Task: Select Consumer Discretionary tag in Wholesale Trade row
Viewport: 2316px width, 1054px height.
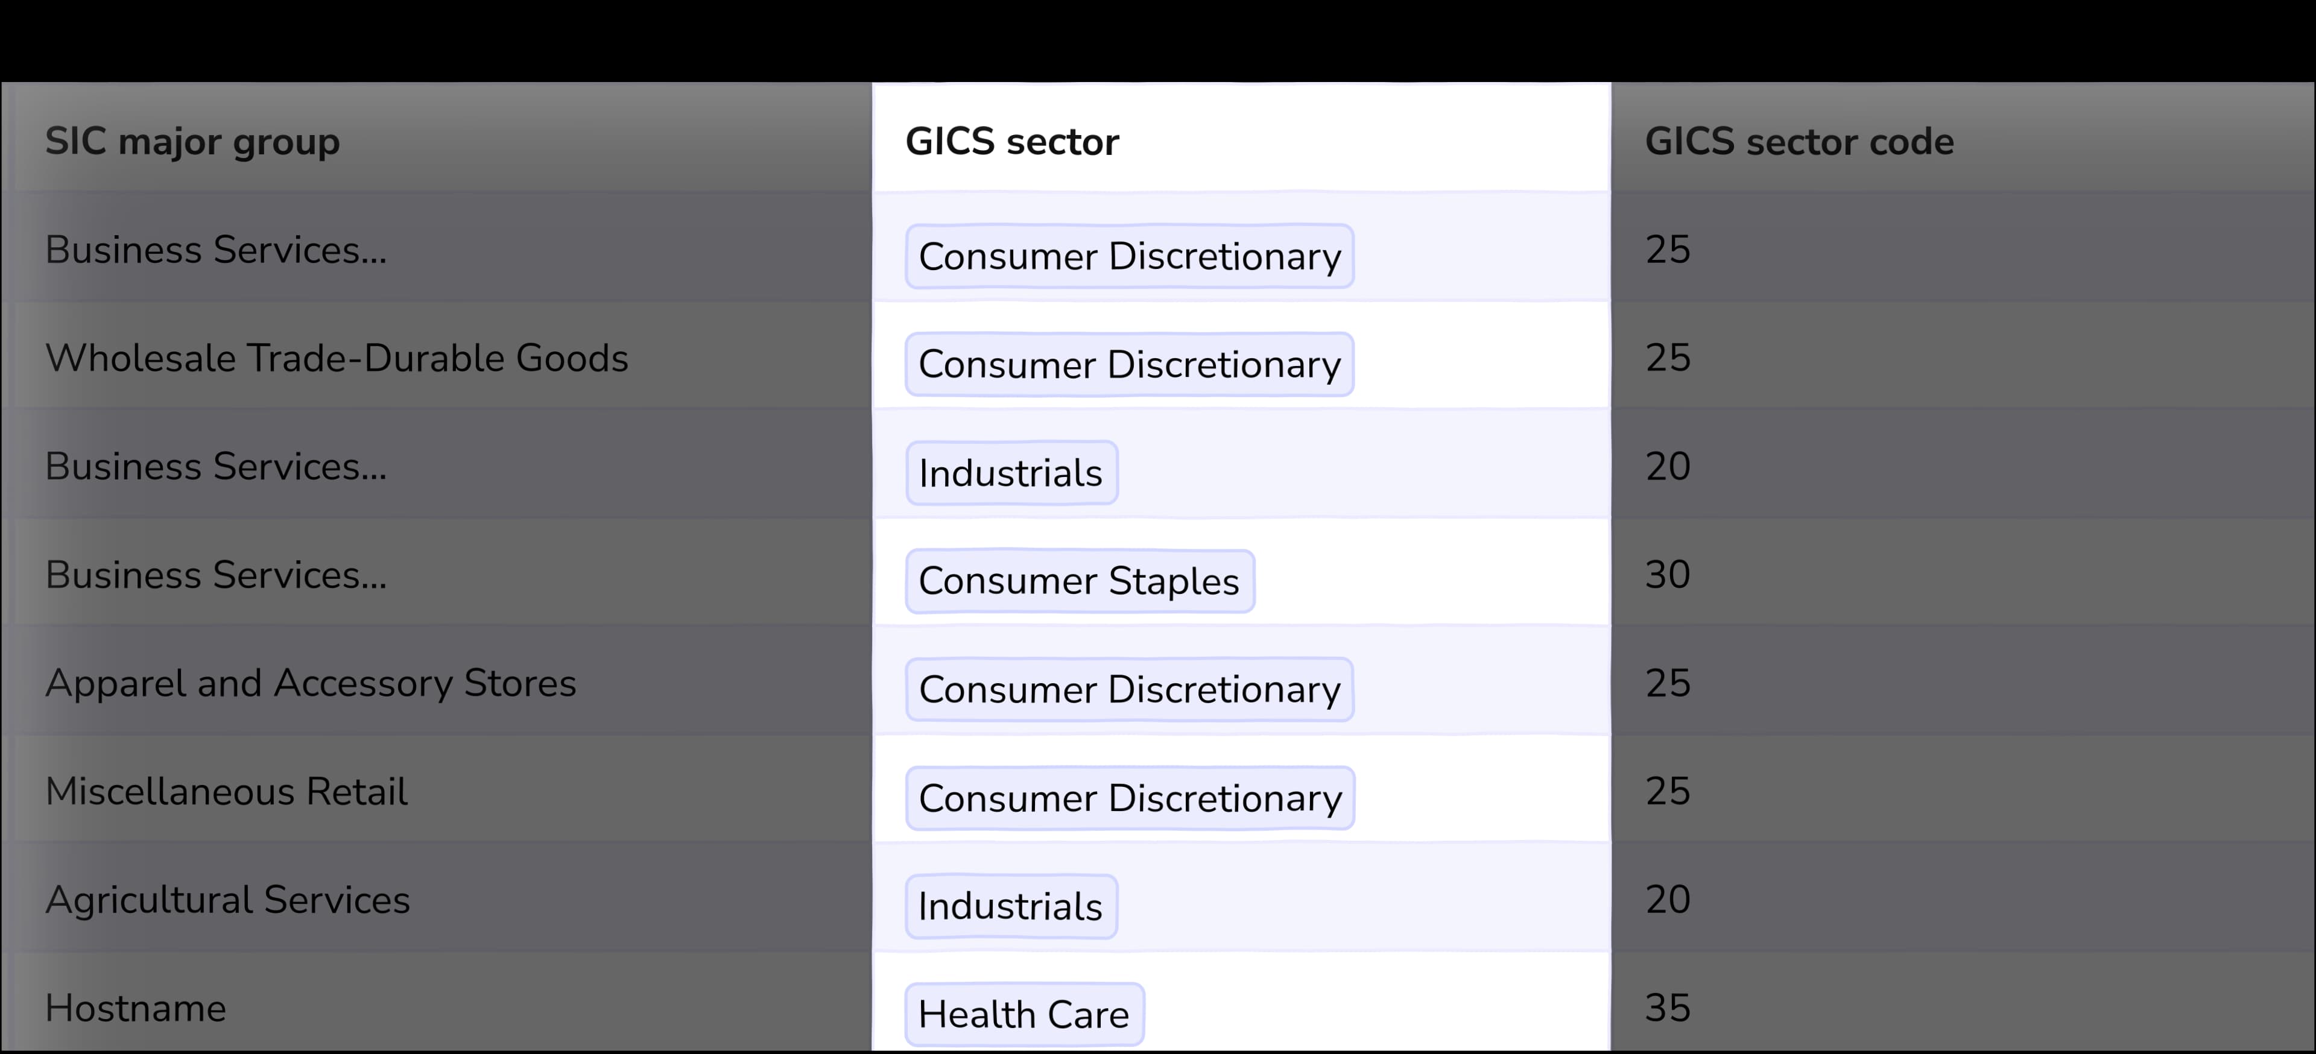Action: (1129, 364)
